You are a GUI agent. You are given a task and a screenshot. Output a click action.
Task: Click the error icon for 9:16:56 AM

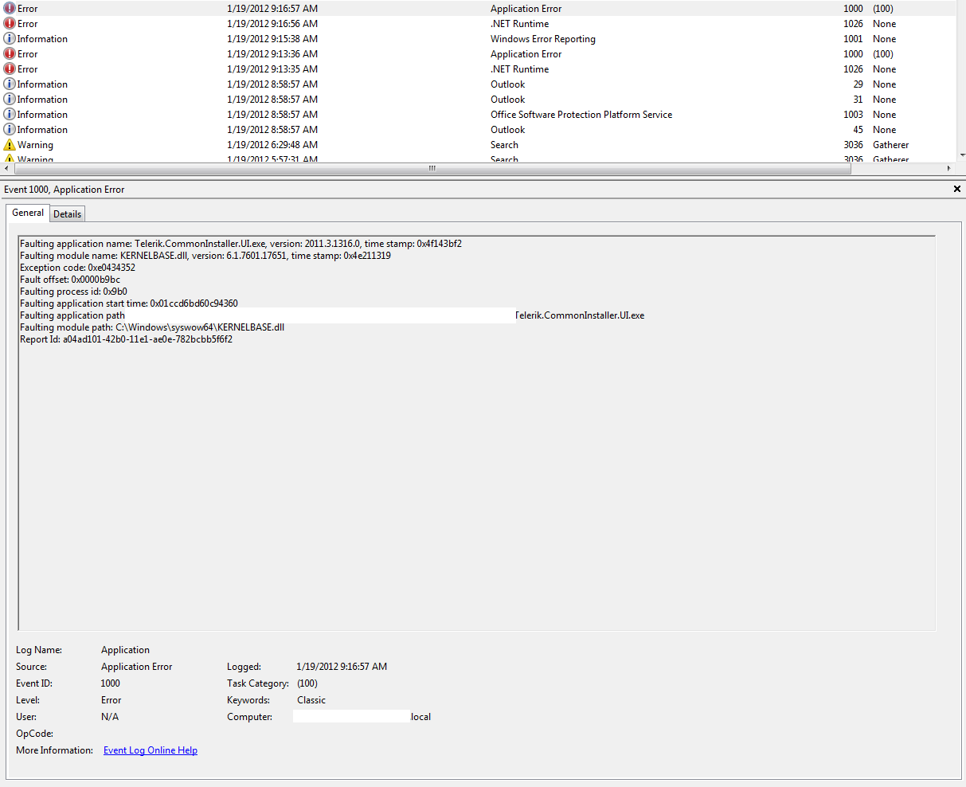10,24
